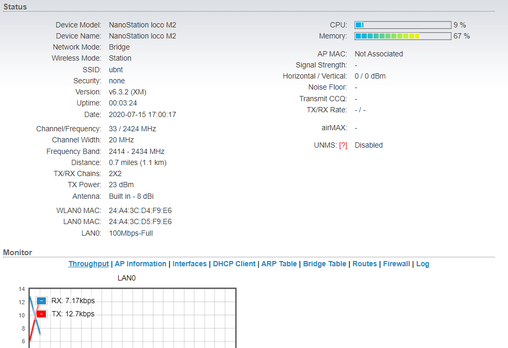Viewport: 508px width, 348px height.
Task: View the system Log
Action: [423, 264]
